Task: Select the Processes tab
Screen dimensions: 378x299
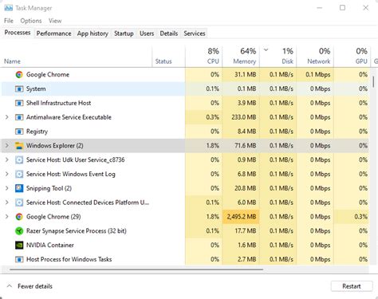Action: pos(18,33)
